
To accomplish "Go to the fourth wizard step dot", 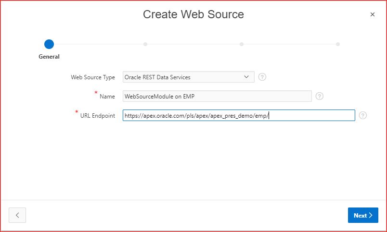I will 338,44.
